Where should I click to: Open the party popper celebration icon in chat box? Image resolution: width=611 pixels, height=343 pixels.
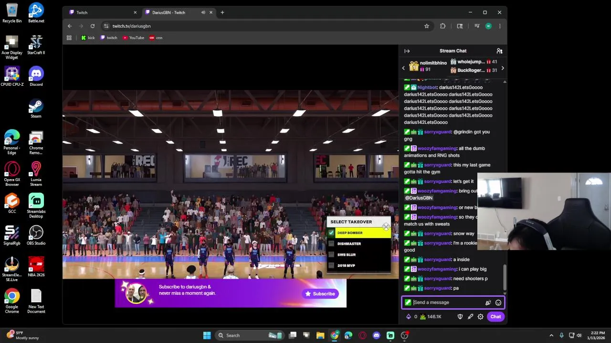[x=488, y=303]
